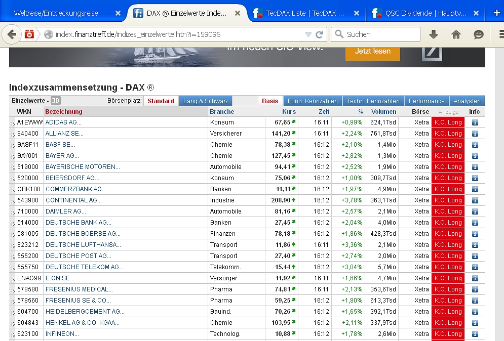
Task: Open the URL history dropdown arrow
Action: coord(308,35)
